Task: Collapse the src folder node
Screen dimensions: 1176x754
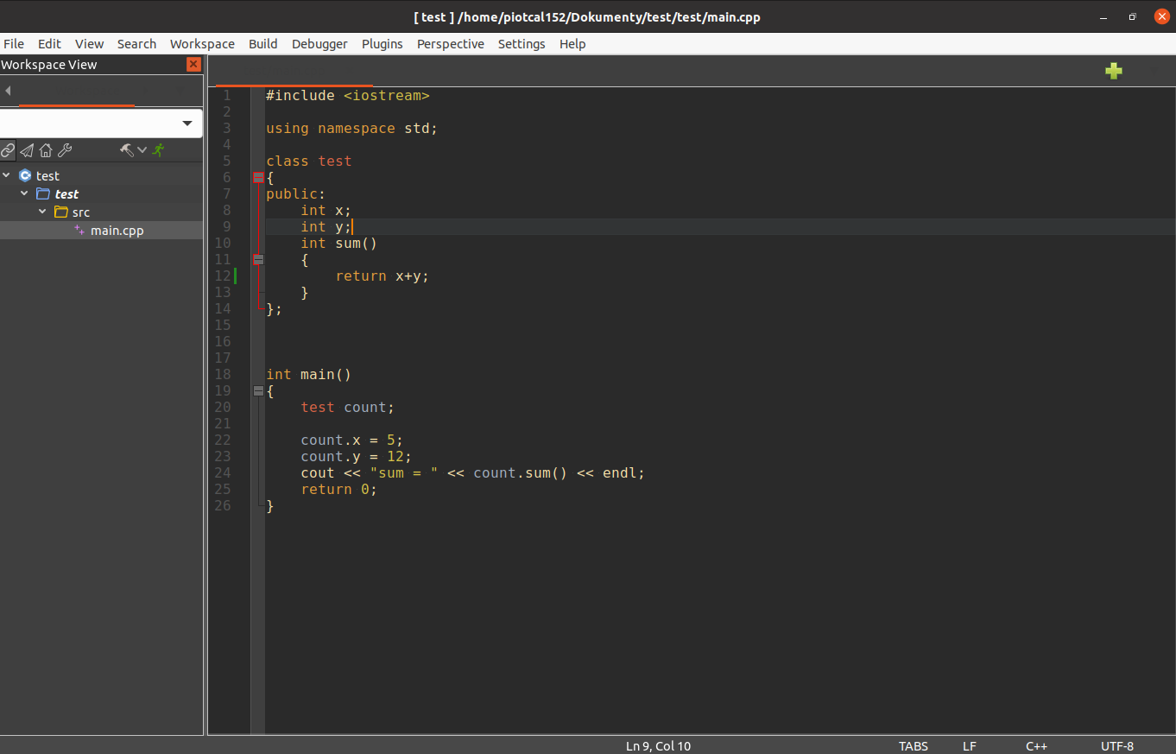Action: (x=42, y=212)
